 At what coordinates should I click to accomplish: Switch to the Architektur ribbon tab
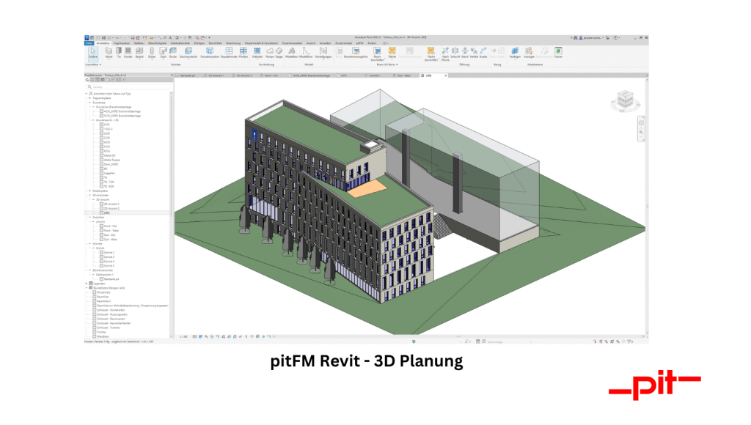(104, 43)
